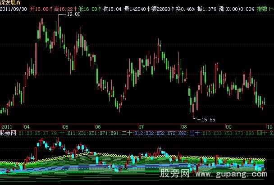Jump to the 08 month marker
The height and width of the screenshot is (185, 274).
click(x=183, y=127)
